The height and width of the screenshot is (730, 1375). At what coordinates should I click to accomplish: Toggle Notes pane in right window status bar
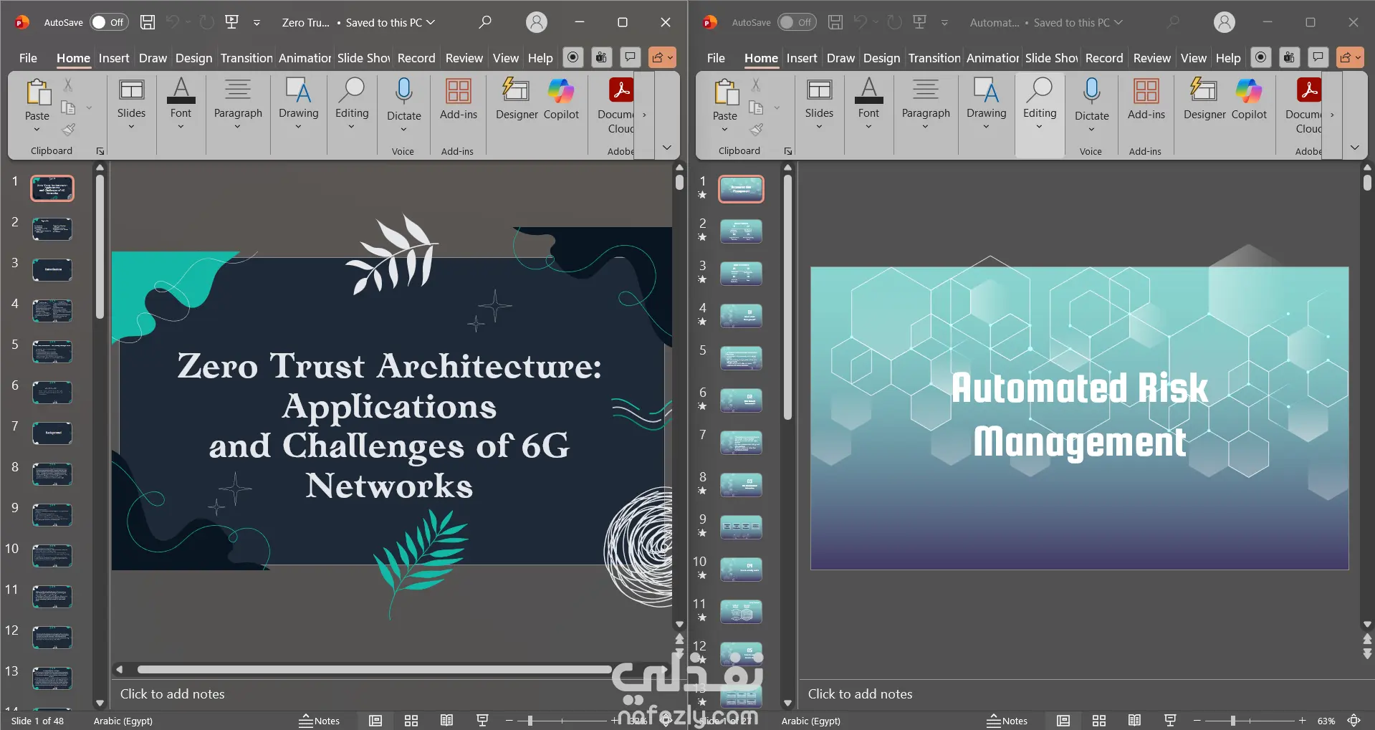coord(1007,721)
